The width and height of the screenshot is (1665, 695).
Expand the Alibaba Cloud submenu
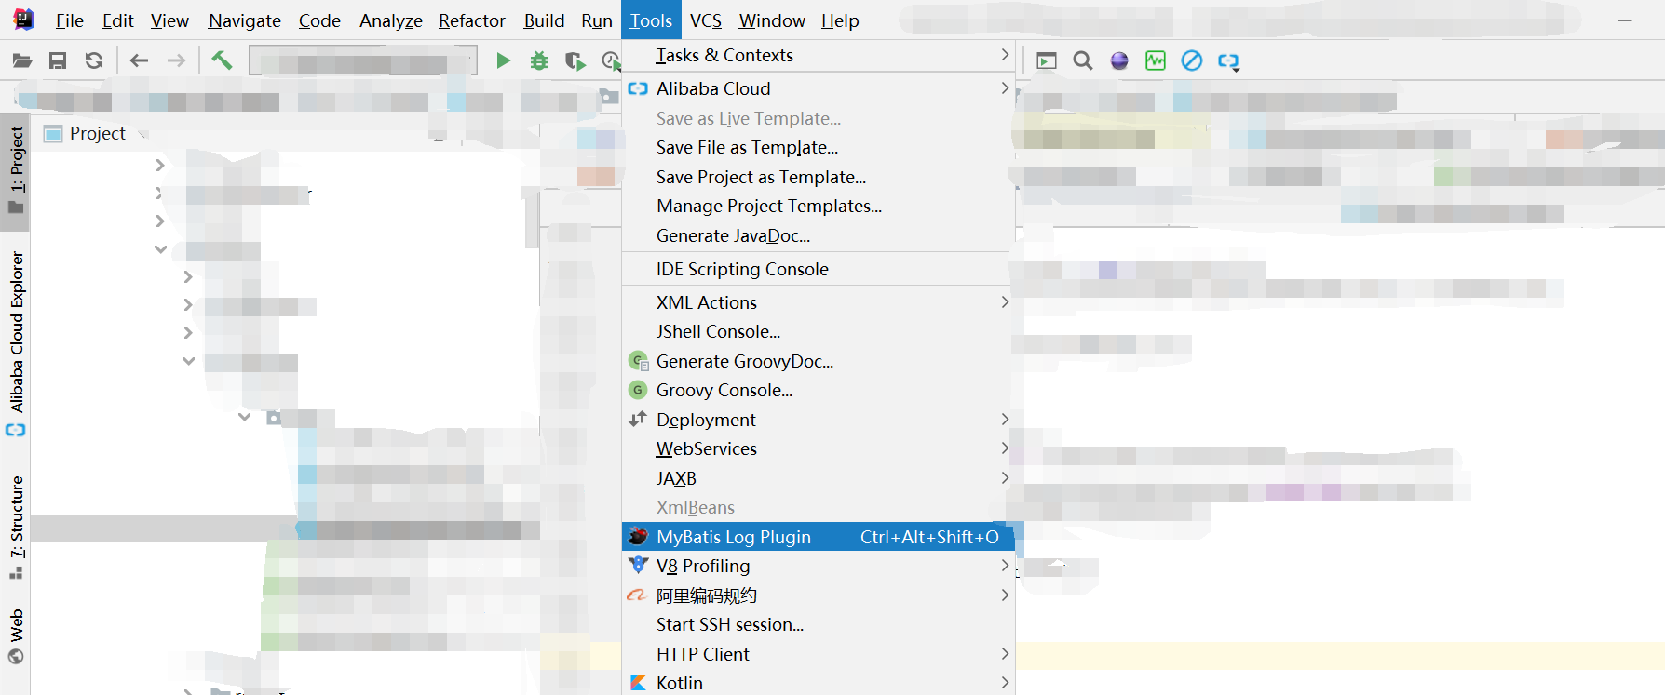819,88
